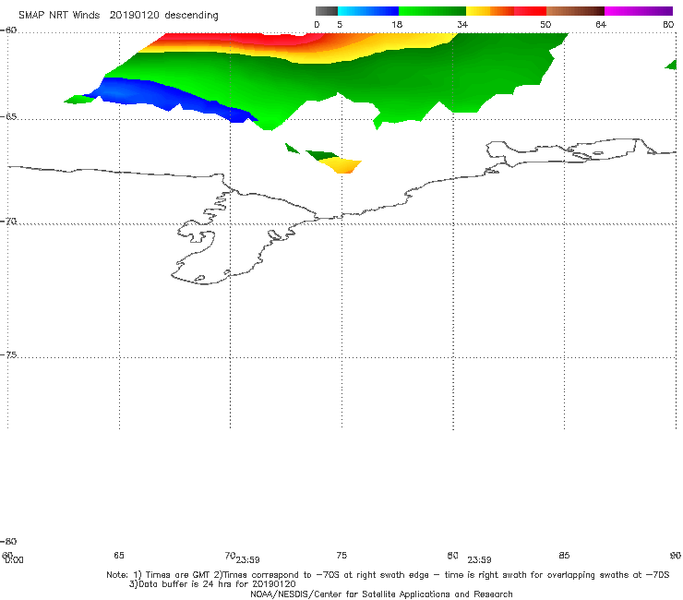The image size is (683, 600).
Task: Click the blue low-wind band on the map
Action: click(x=170, y=96)
